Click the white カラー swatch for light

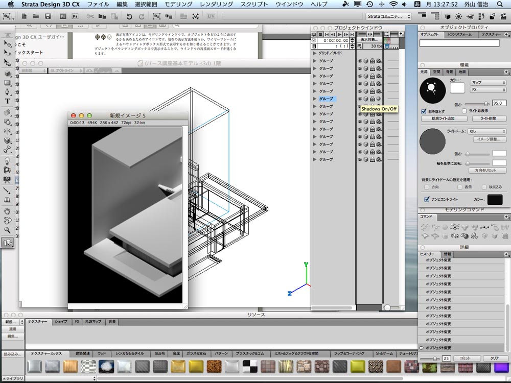click(457, 88)
